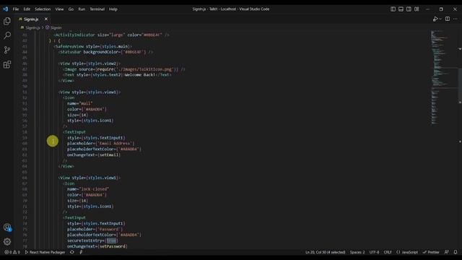Change end of line sequence CRLF

[388, 252]
